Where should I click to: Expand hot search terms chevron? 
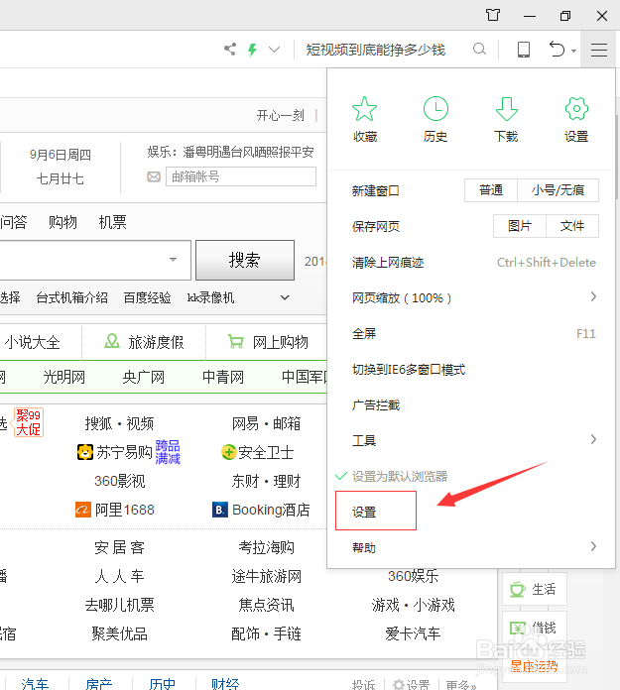click(285, 297)
